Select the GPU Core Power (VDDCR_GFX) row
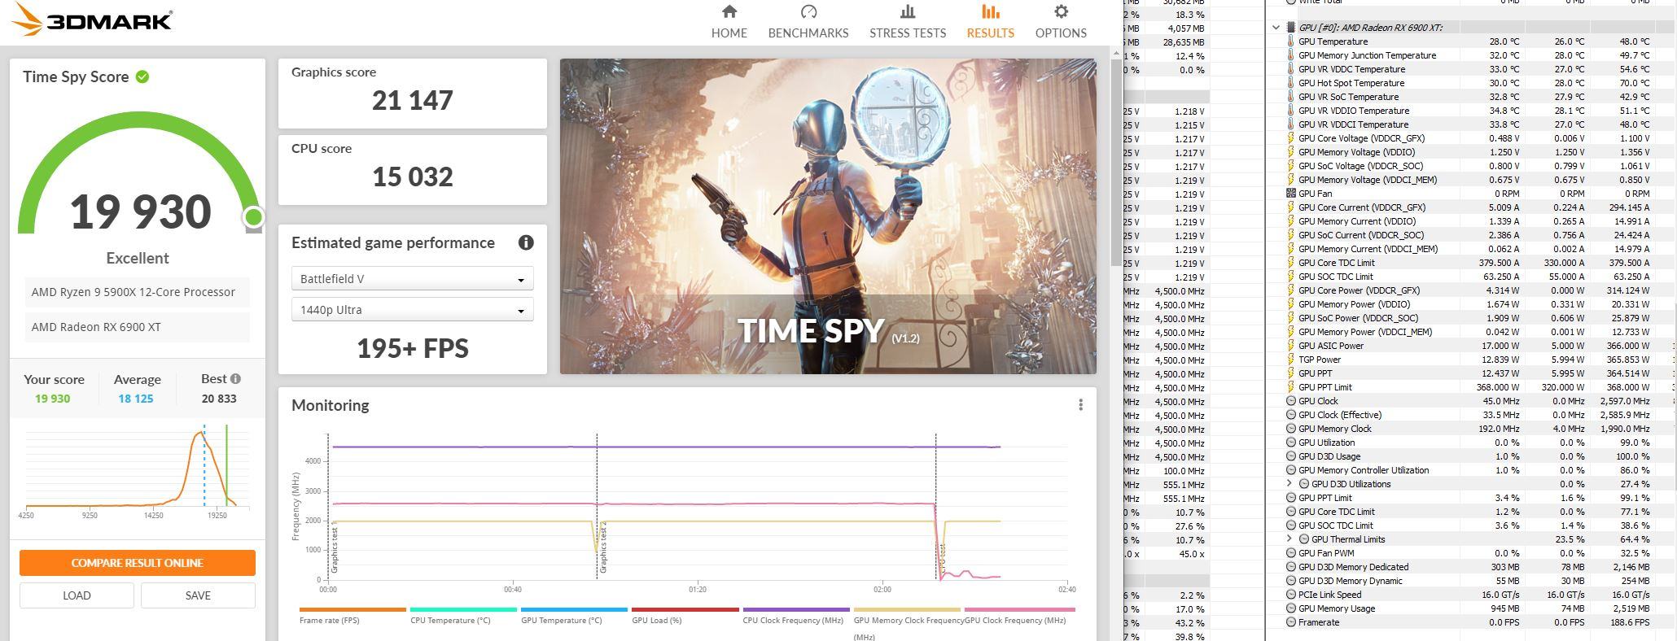 pos(1469,290)
